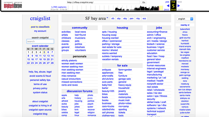The image size is (209, 117).
Task: Click the superscript w beside SF bay area
Action: 107,17
